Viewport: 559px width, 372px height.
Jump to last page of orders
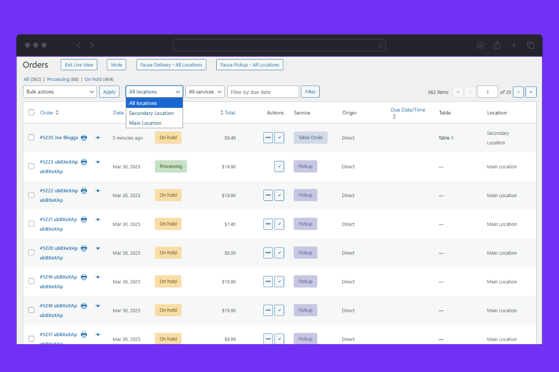(x=531, y=92)
